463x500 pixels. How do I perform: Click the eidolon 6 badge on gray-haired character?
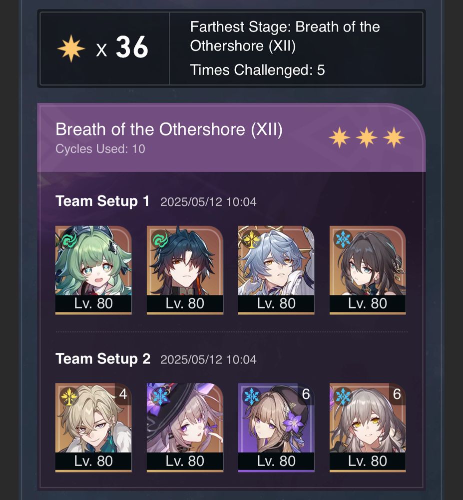tap(397, 394)
